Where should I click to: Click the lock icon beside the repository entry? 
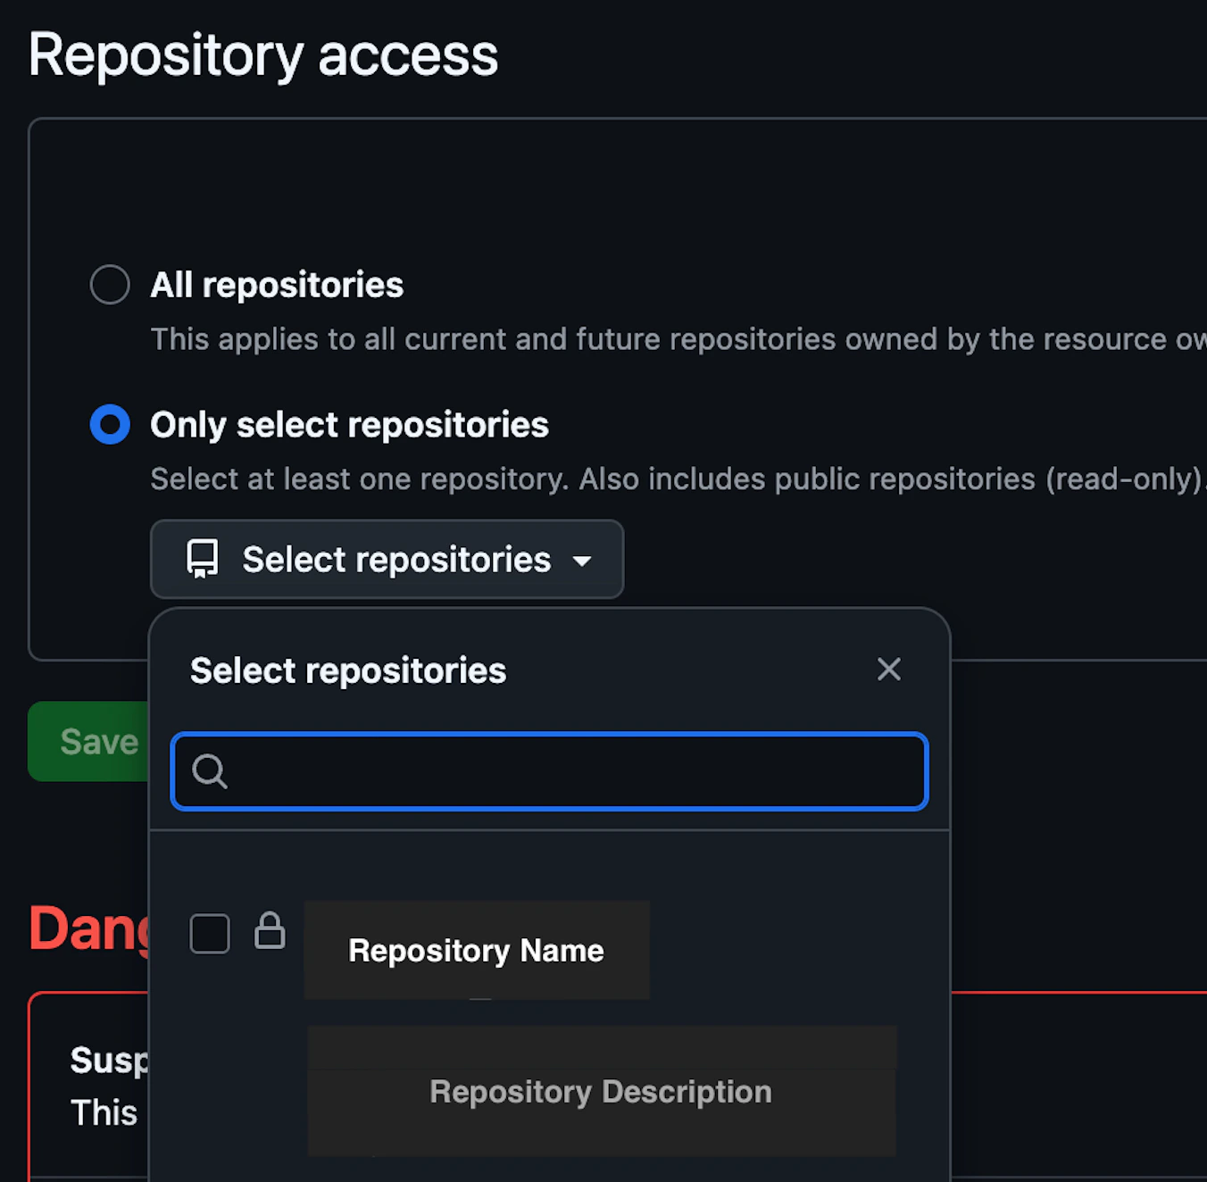coord(270,933)
